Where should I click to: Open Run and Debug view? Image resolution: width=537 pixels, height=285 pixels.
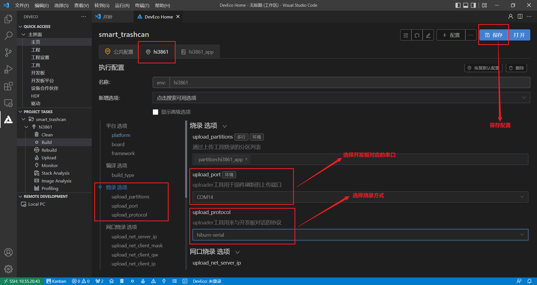coord(8,69)
